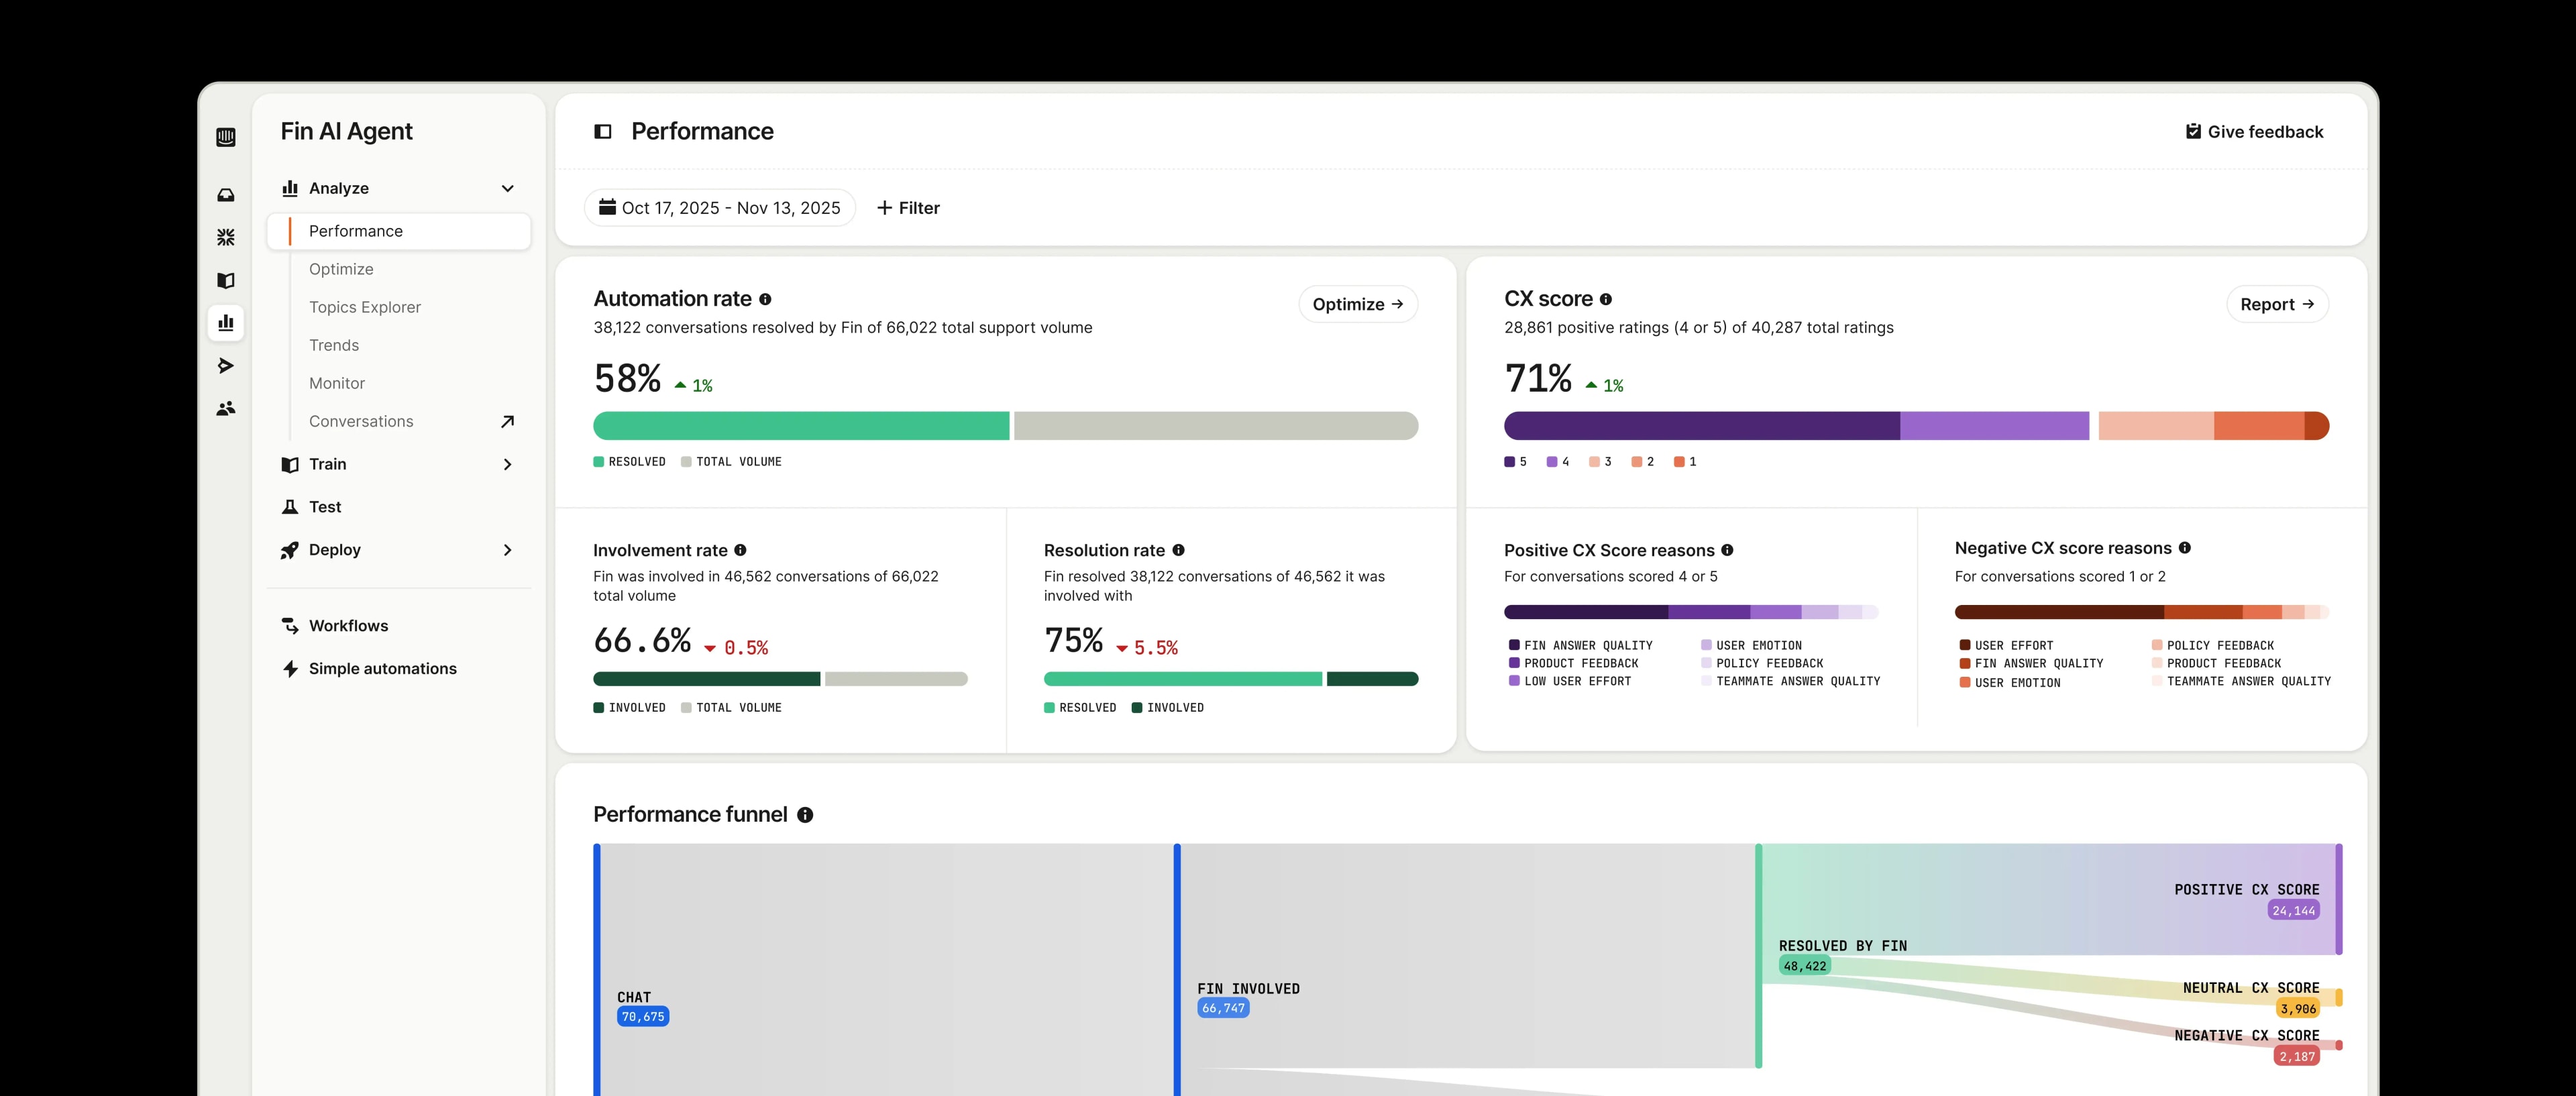Open the Inbox icon in the sidebar

click(226, 194)
